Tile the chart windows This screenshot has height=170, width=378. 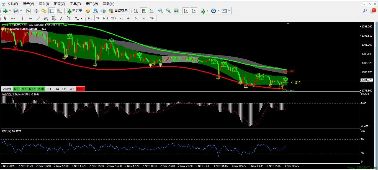coord(176,11)
